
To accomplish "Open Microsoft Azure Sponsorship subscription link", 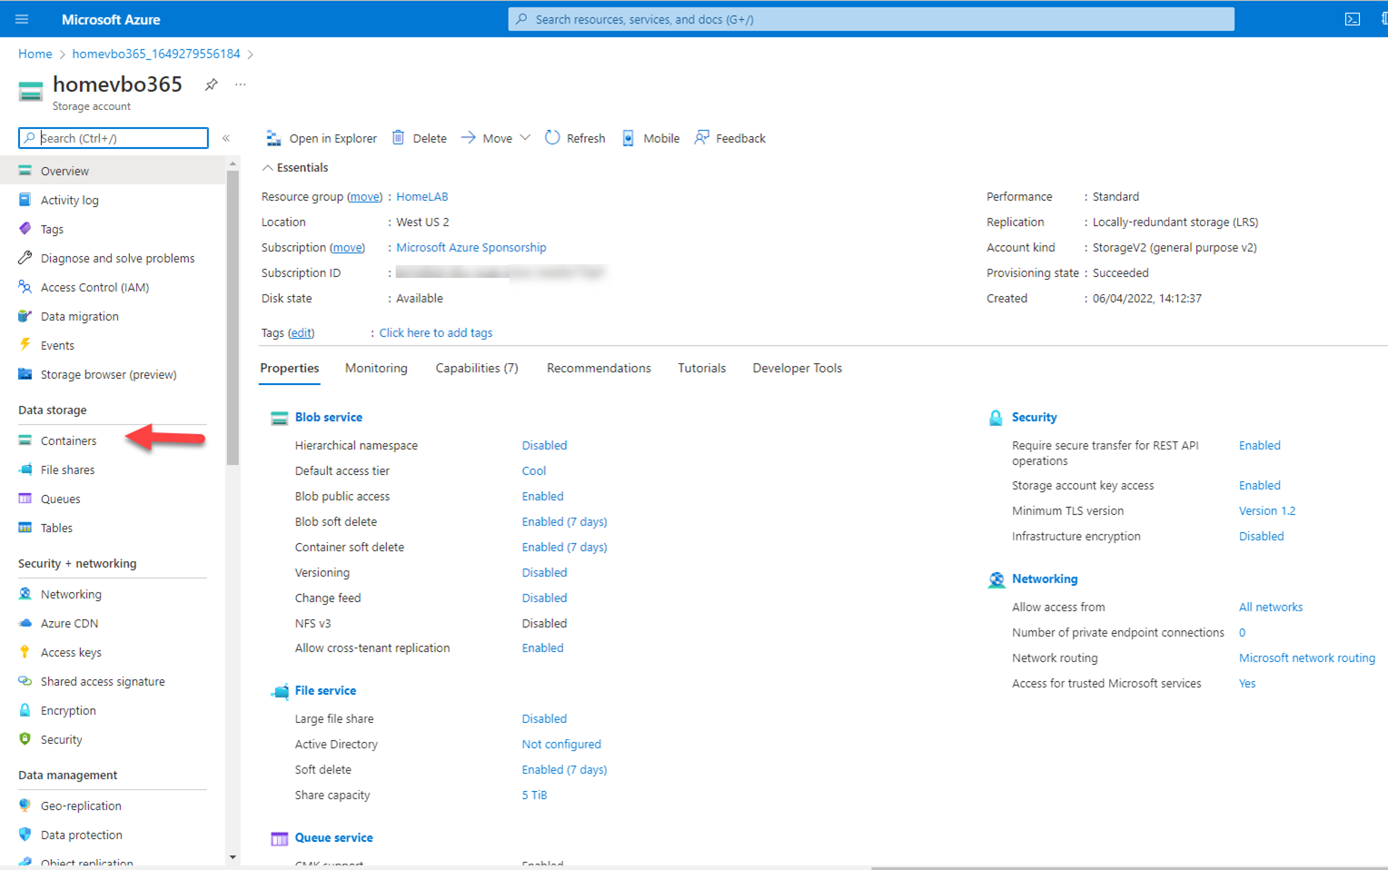I will 471,247.
